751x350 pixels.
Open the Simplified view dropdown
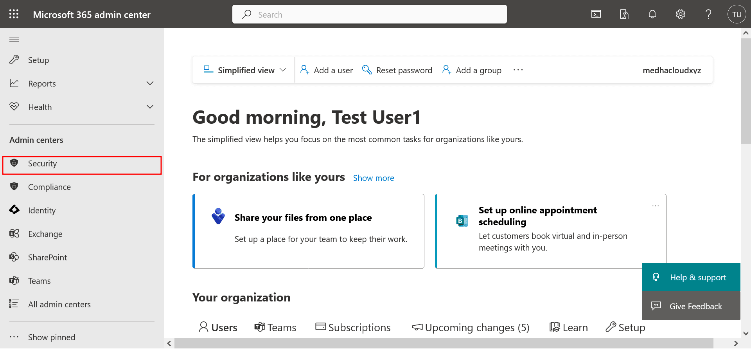pos(245,70)
